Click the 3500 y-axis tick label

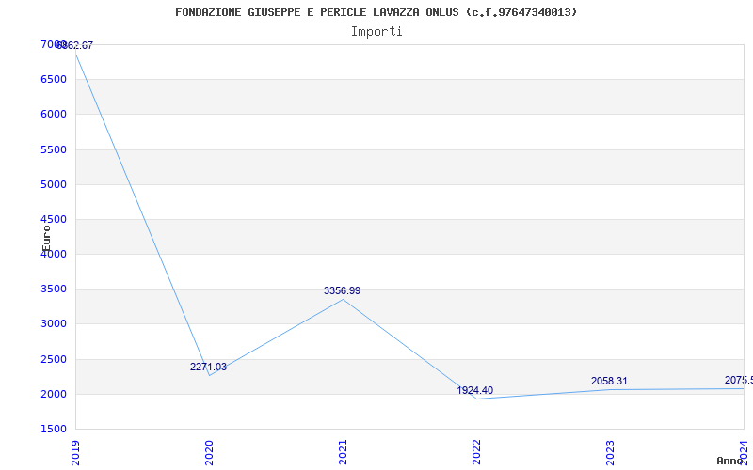click(54, 290)
